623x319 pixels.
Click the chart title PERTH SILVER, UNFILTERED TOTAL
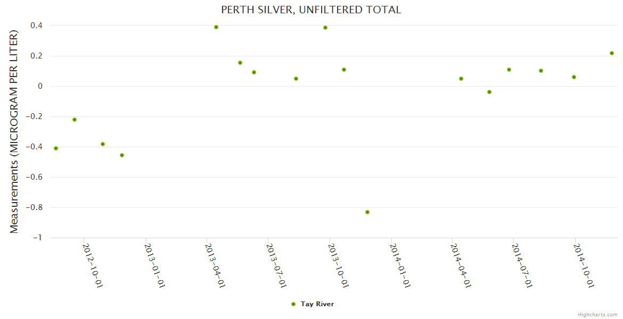311,10
